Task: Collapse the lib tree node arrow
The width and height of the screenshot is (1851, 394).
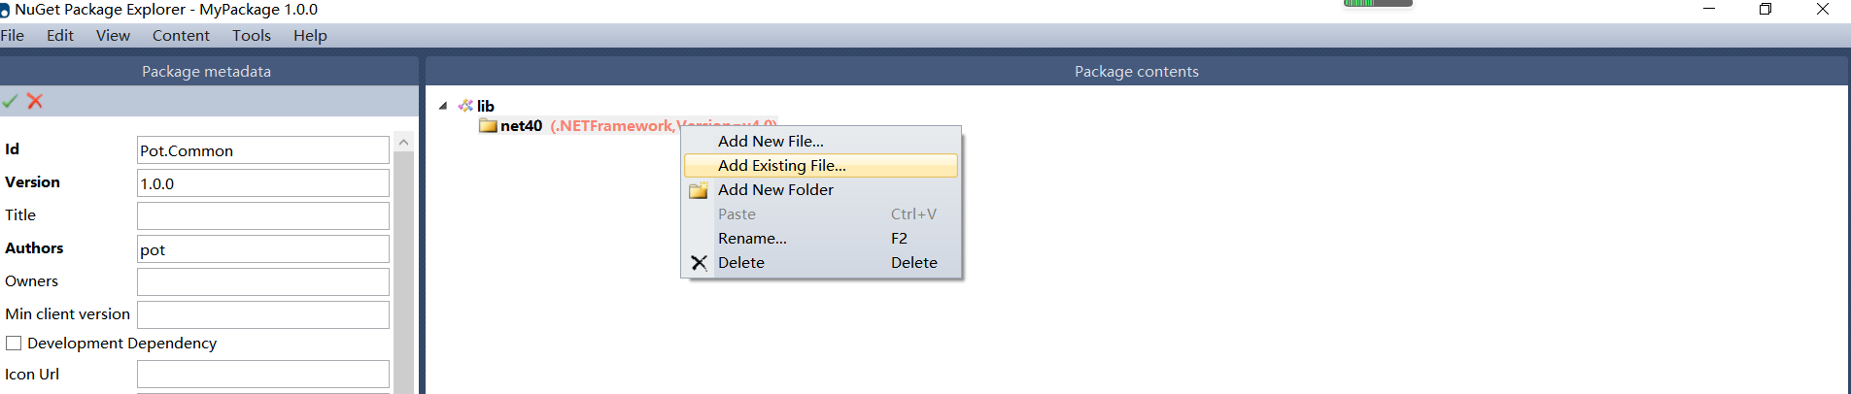Action: [x=443, y=106]
